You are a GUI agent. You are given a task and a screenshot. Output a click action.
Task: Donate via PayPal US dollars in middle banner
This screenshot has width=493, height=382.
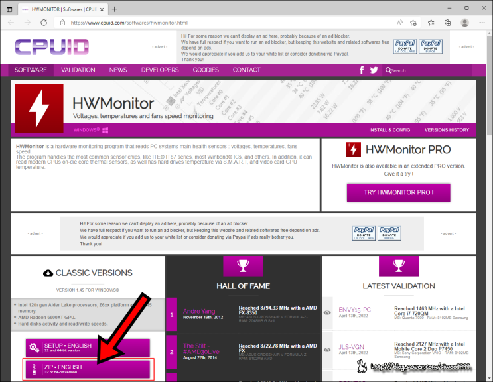click(x=364, y=233)
